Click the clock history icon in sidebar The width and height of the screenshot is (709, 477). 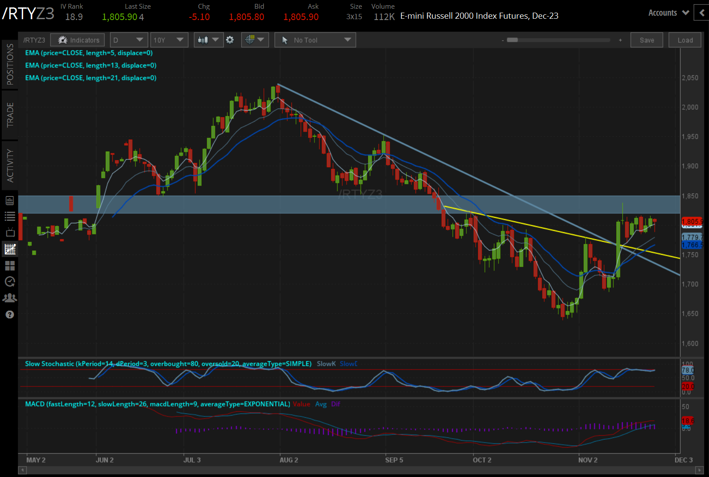10,281
